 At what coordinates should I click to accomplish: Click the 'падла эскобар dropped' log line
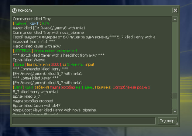click(33, 101)
